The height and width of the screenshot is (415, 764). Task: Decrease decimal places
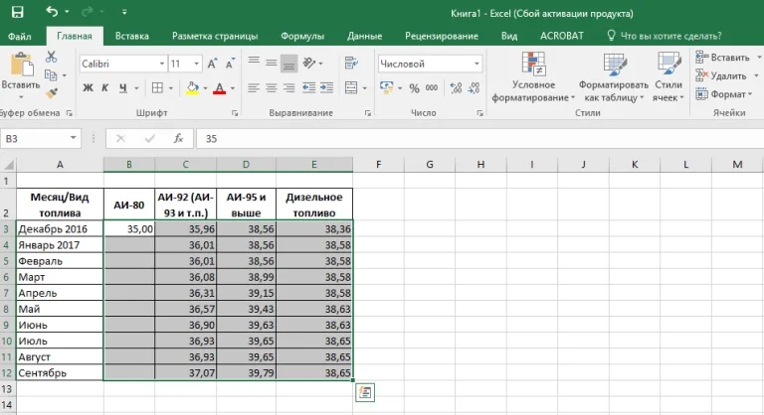pyautogui.click(x=474, y=88)
